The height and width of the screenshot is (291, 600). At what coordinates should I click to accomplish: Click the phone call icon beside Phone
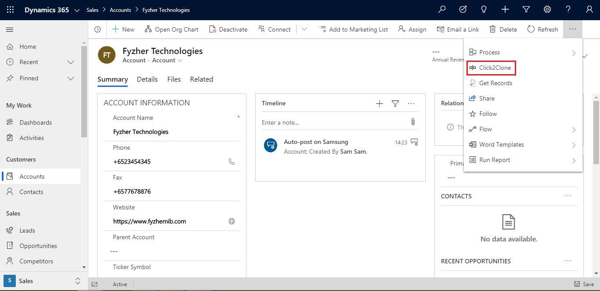click(232, 162)
